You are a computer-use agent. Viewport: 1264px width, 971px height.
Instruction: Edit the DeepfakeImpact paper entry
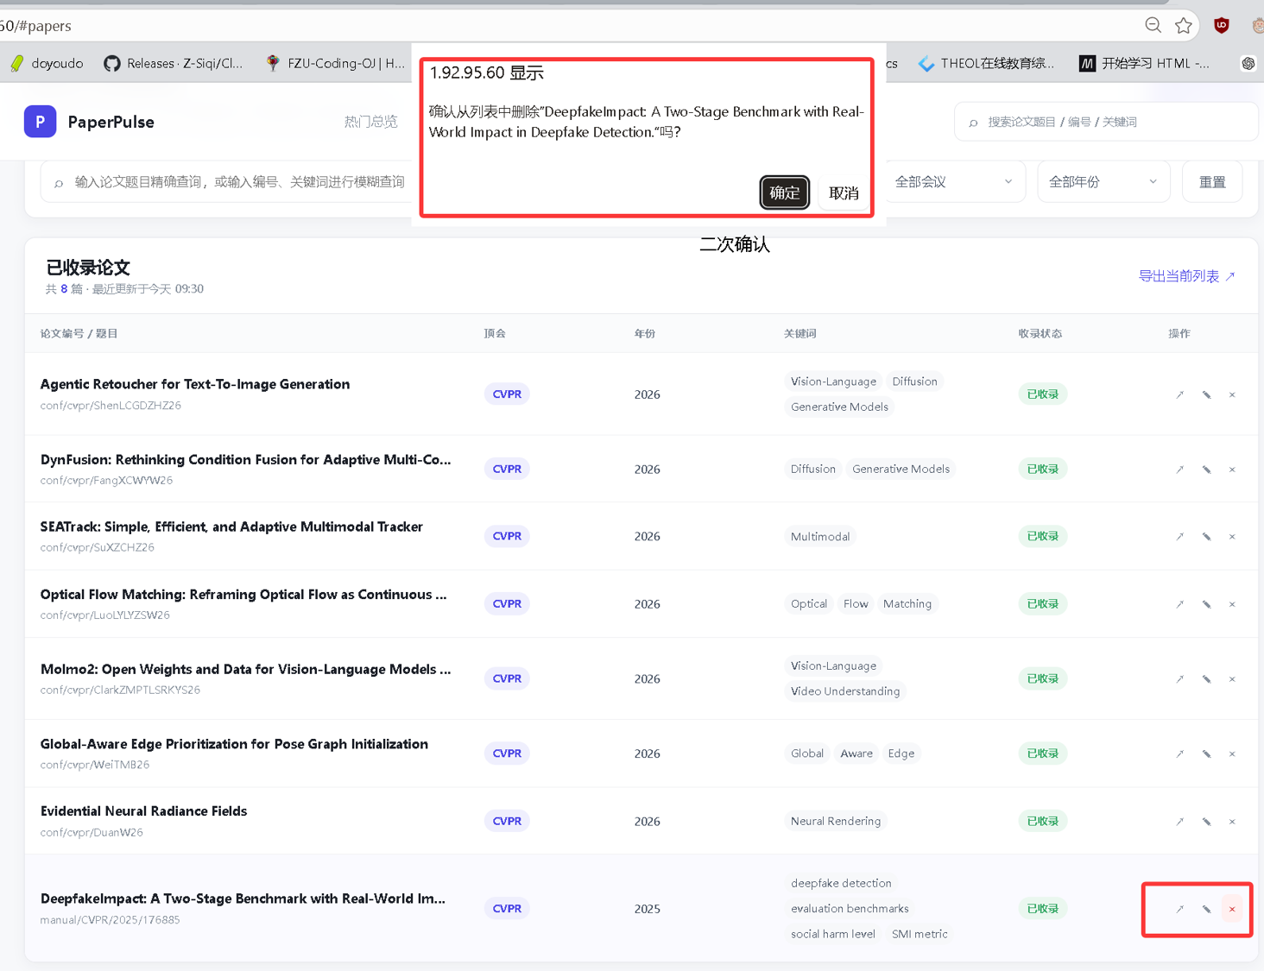pyautogui.click(x=1206, y=909)
